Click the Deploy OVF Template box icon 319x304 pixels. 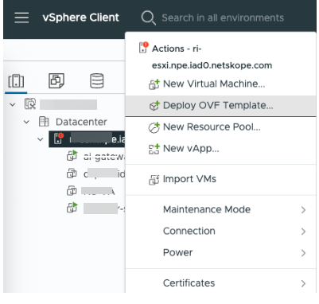tap(154, 106)
